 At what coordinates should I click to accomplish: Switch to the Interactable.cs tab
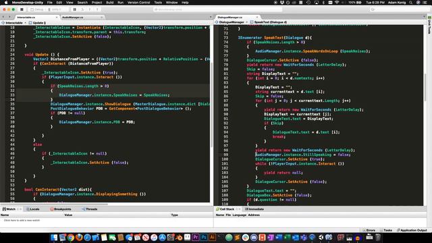(26, 18)
